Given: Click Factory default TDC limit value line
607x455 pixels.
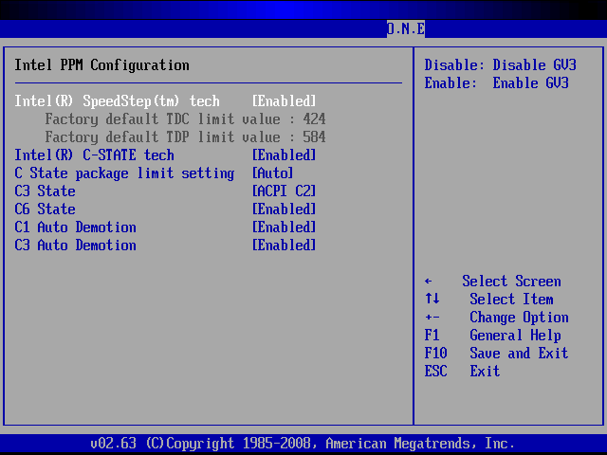Looking at the screenshot, I should pyautogui.click(x=186, y=119).
